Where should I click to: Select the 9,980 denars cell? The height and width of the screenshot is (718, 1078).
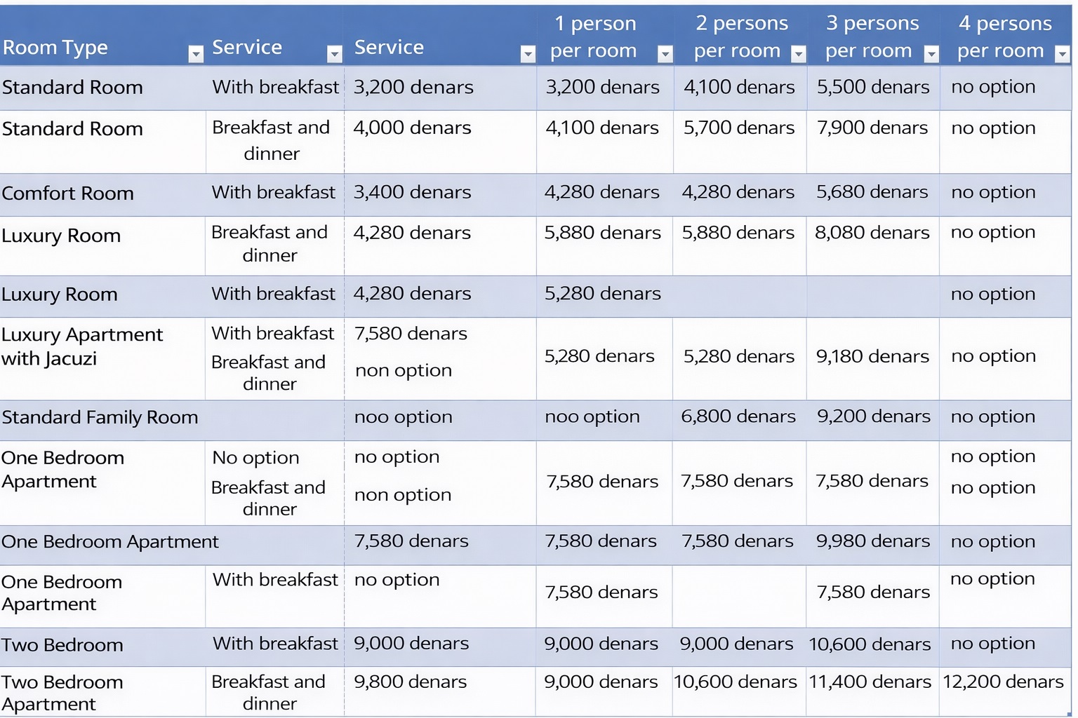[872, 541]
